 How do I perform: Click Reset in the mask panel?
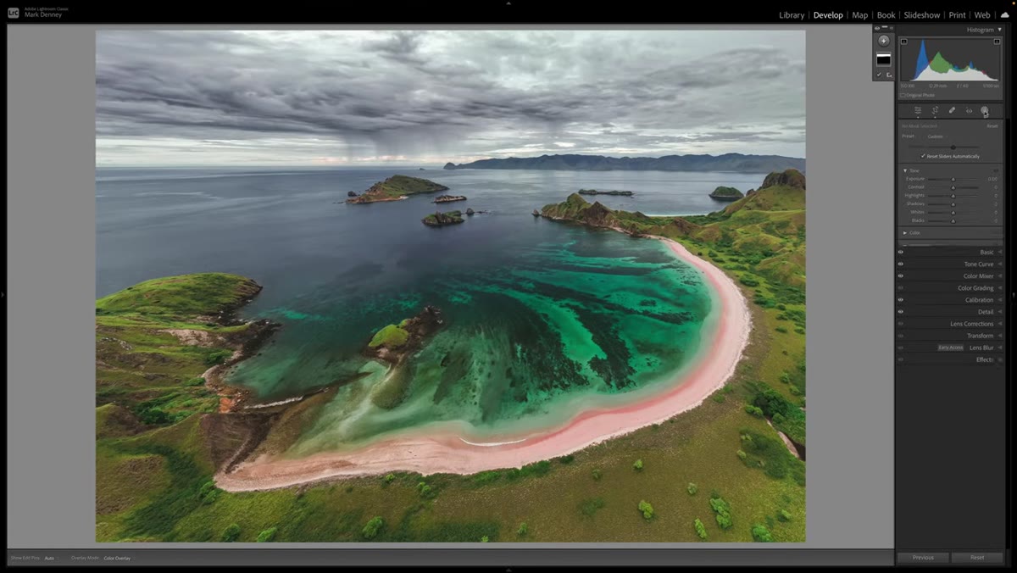[x=992, y=126]
